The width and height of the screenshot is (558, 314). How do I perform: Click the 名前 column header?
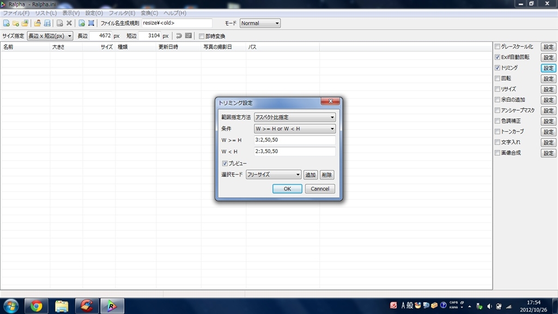(25, 47)
